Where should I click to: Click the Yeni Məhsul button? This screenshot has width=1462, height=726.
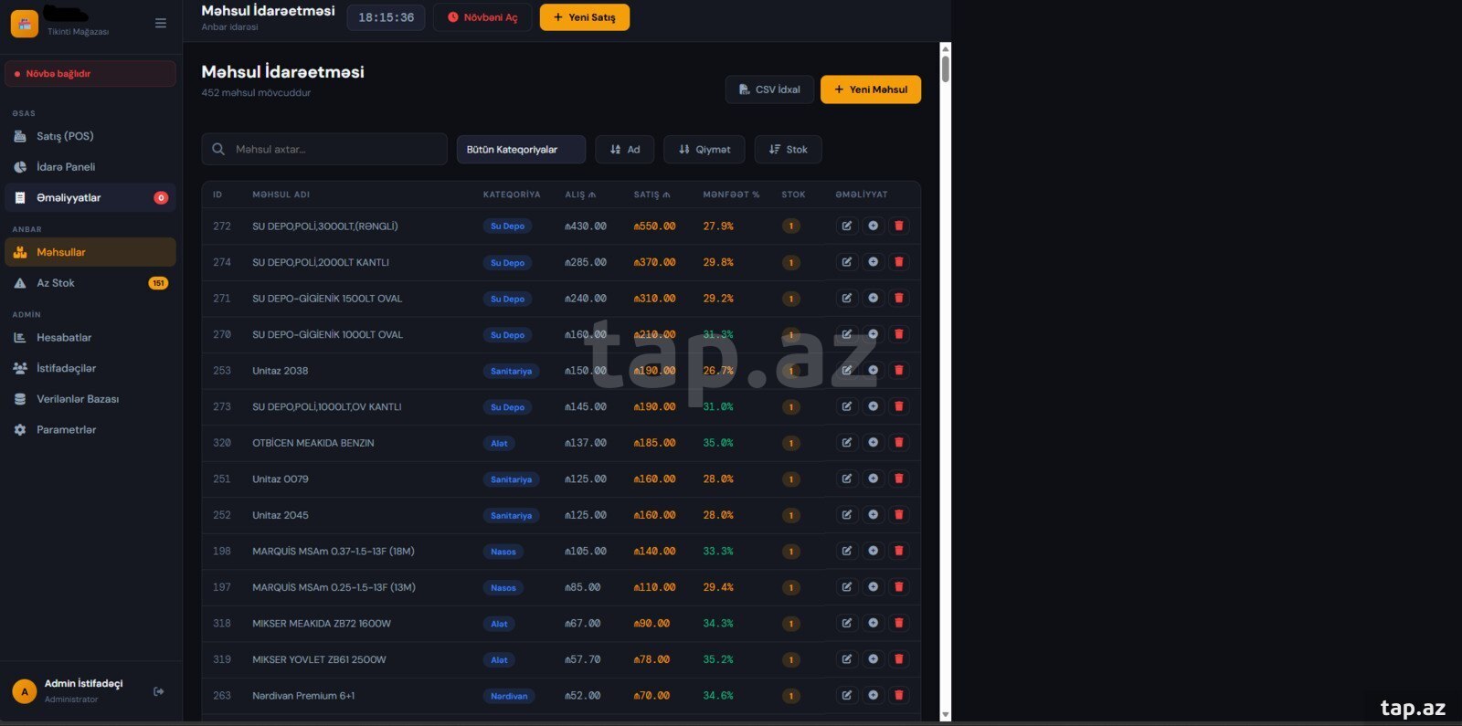coord(870,89)
